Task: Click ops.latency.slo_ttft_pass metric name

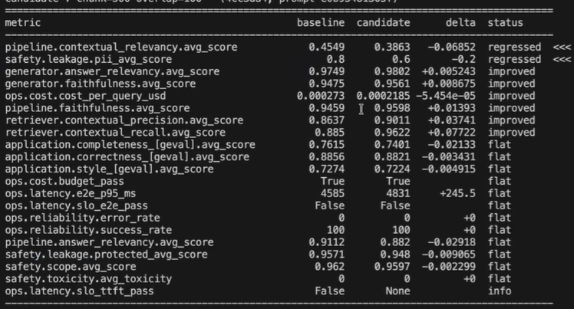Action: tap(79, 291)
